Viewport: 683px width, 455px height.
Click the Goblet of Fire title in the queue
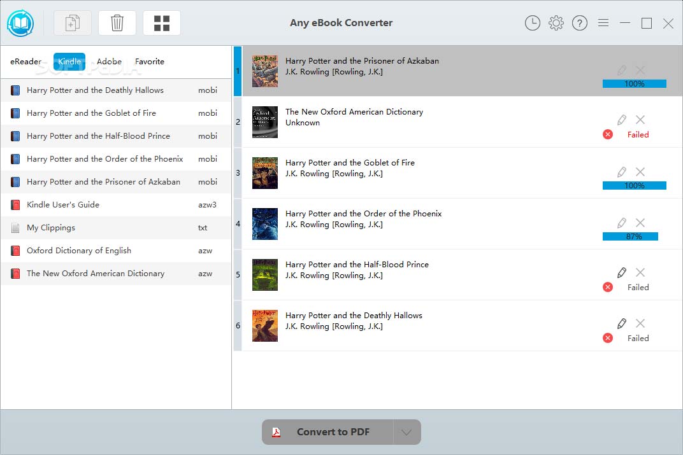point(350,163)
